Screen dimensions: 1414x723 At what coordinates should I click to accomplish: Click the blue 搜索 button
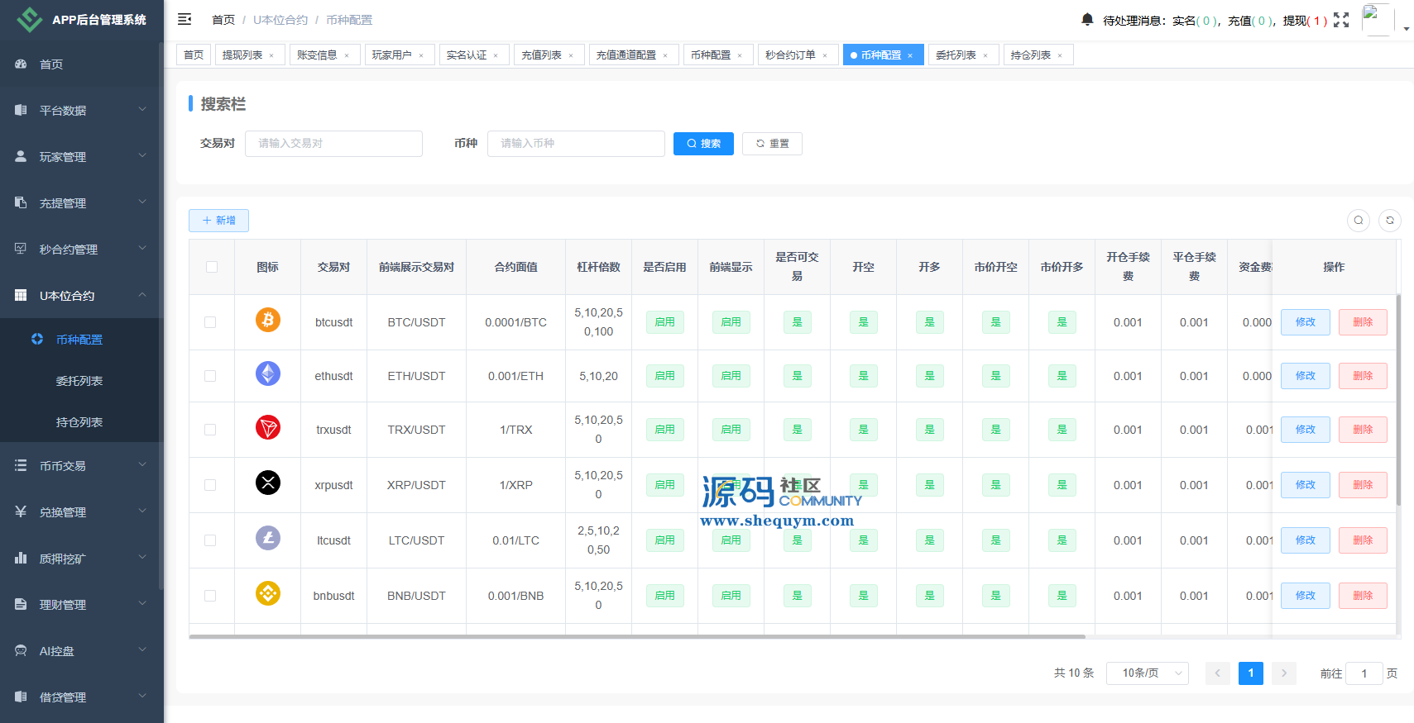point(703,144)
